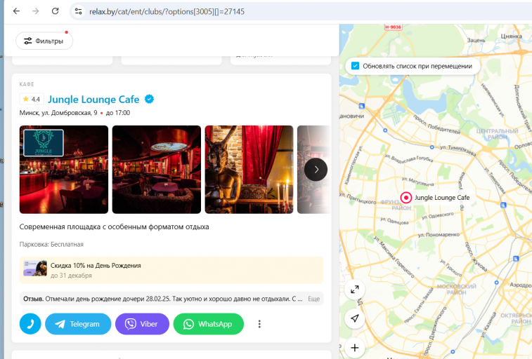The height and width of the screenshot is (359, 532).
Task: Open the Фильтры filters button
Action: click(44, 41)
